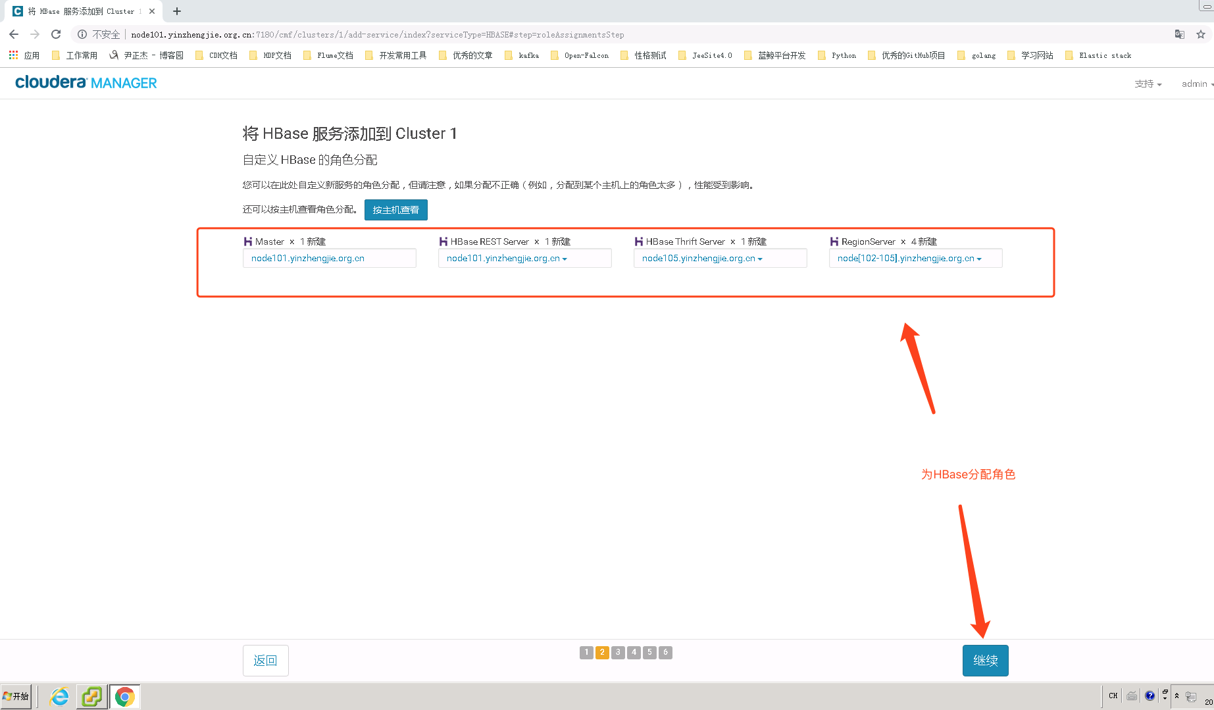The width and height of the screenshot is (1214, 710).
Task: Open the Thrift Server node105 host dropdown
Action: (x=761, y=258)
